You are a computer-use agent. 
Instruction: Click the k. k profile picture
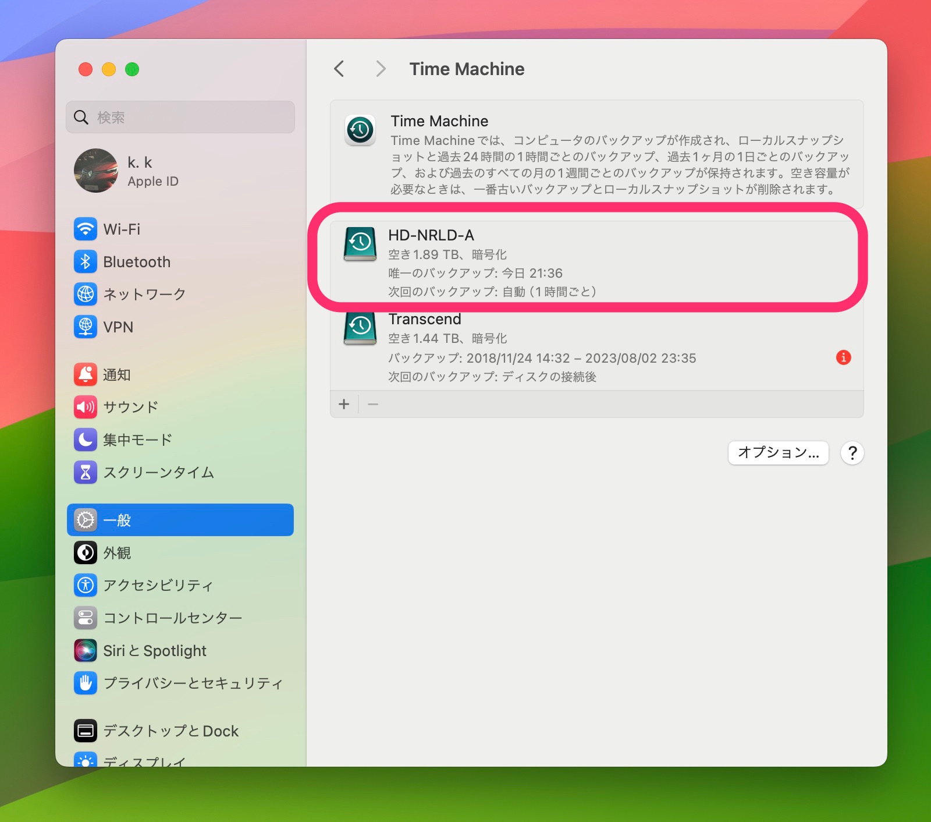(96, 171)
